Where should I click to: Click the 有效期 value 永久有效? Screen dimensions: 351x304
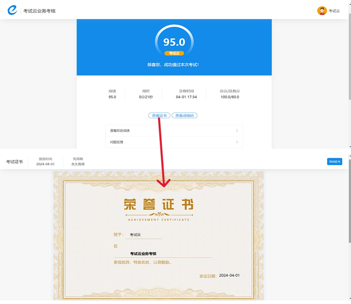pyautogui.click(x=78, y=164)
